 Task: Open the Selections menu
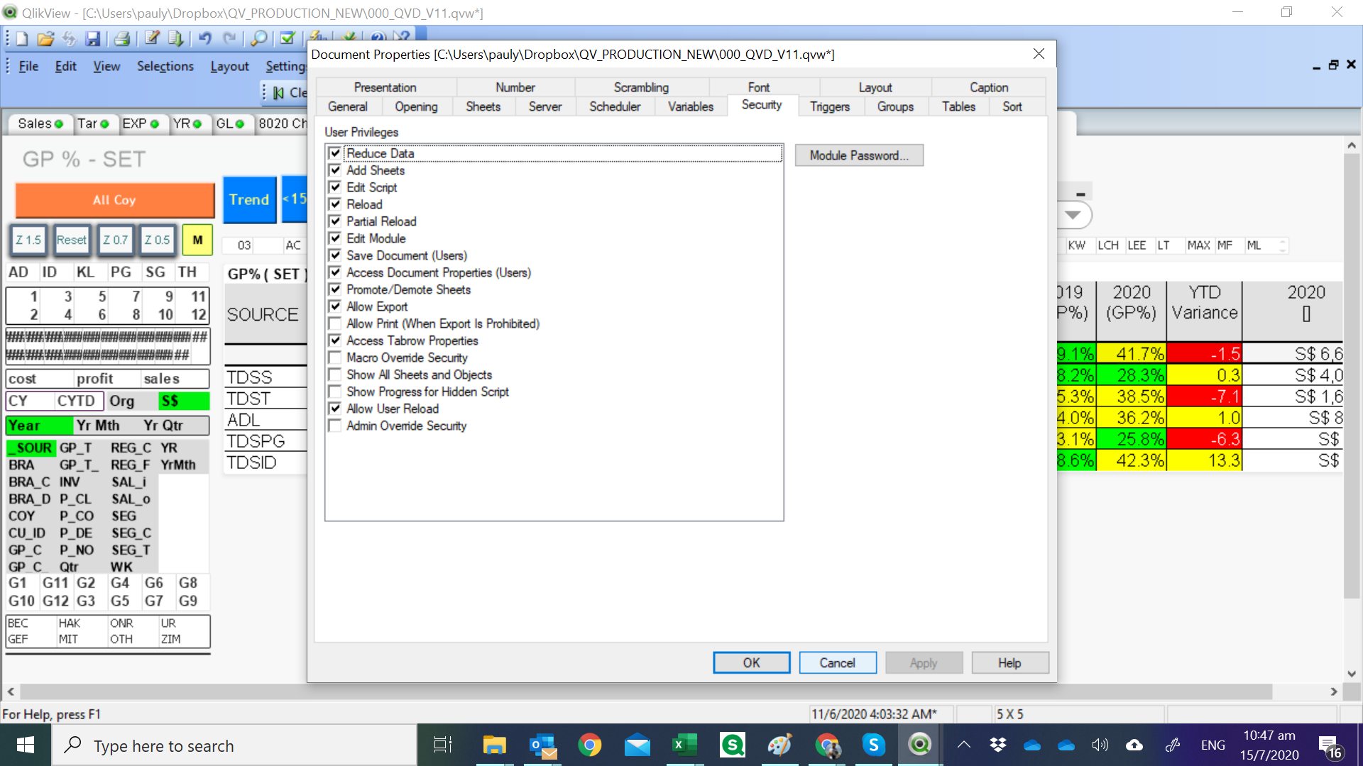click(165, 66)
